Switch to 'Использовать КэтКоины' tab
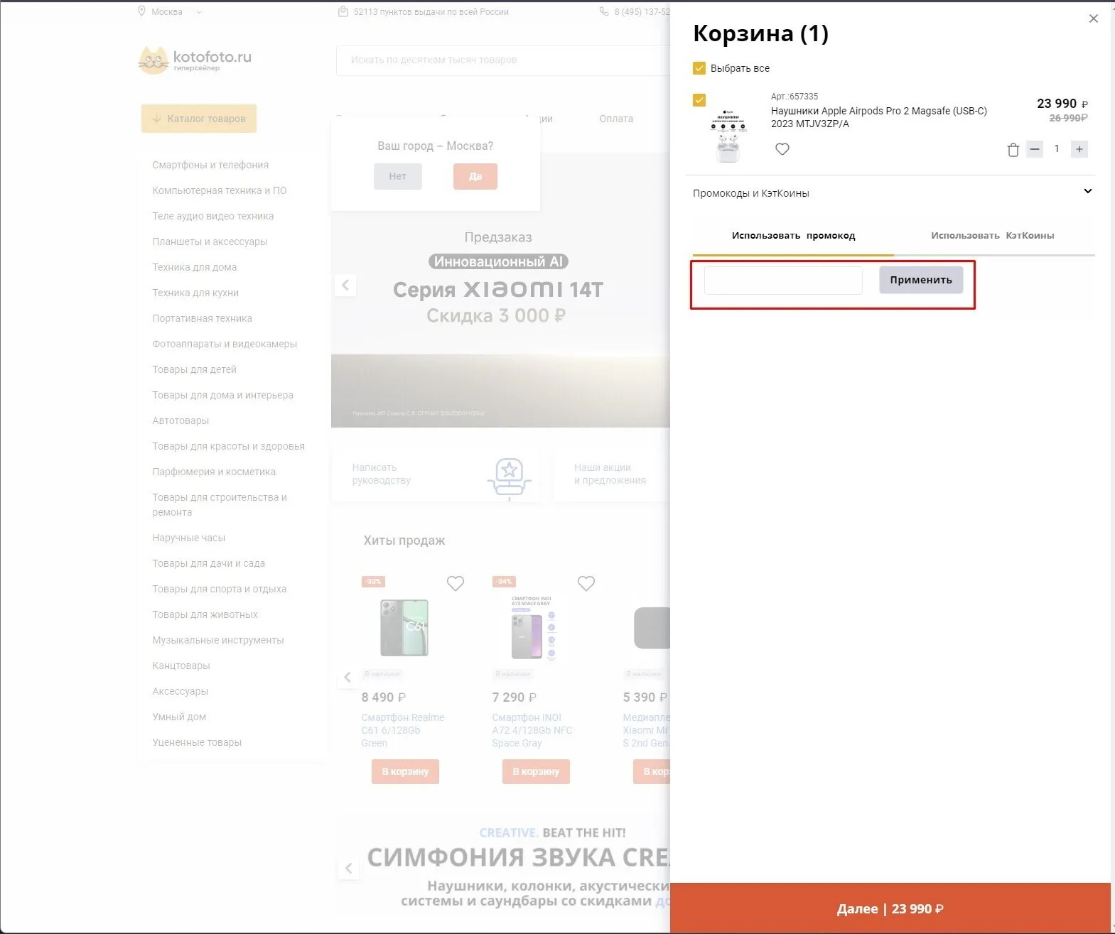The width and height of the screenshot is (1115, 934). [993, 236]
